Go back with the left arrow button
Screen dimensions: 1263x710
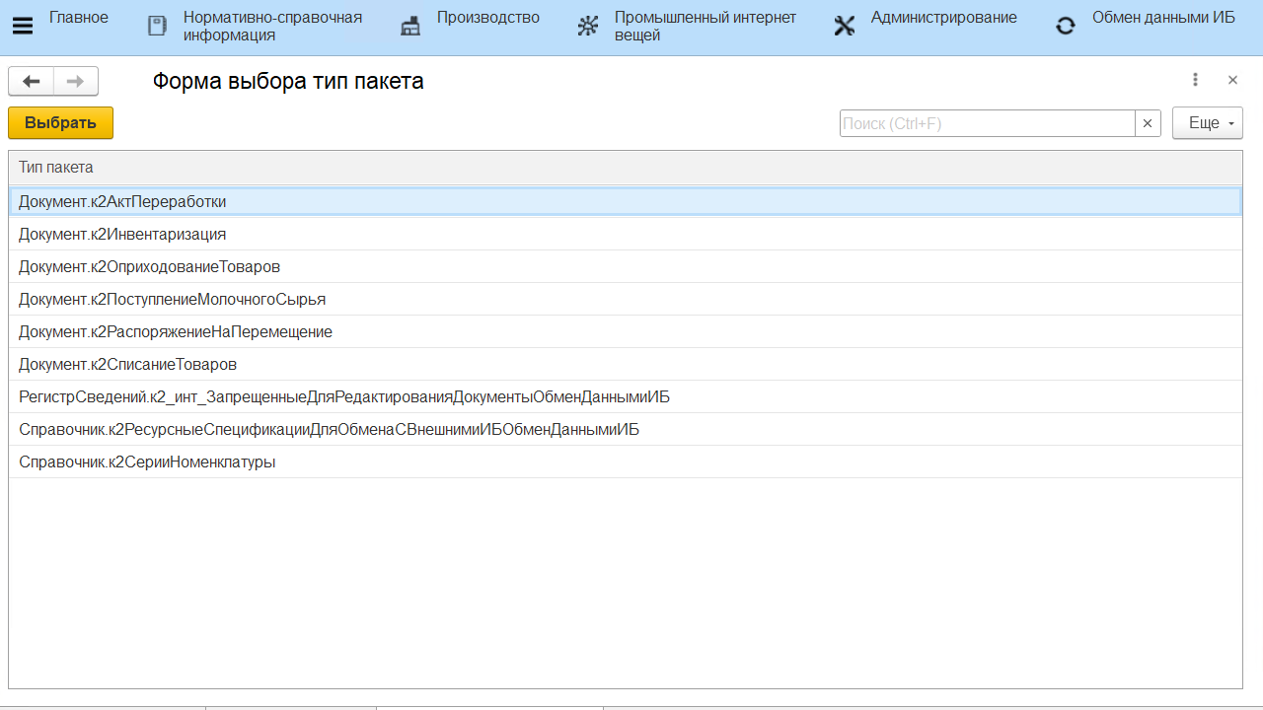(31, 81)
